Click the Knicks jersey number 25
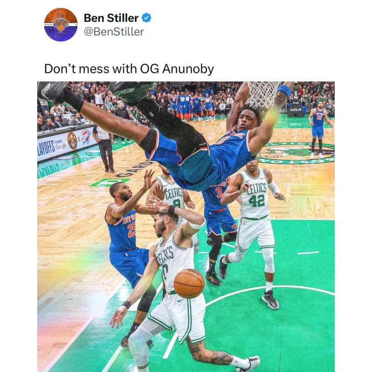This screenshot has height=372, width=372. pos(131,231)
